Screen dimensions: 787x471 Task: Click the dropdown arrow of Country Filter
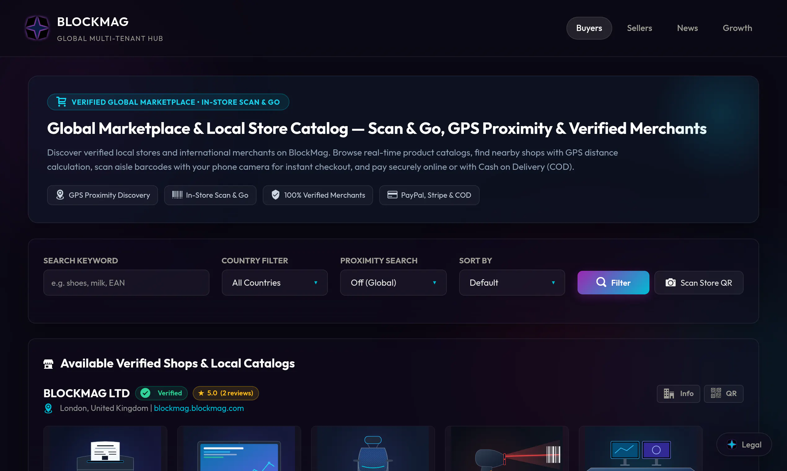tap(316, 283)
